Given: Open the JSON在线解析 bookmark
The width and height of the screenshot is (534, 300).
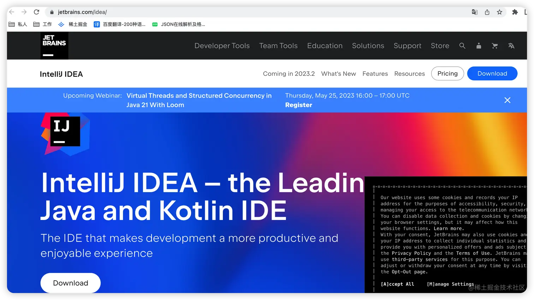Looking at the screenshot, I should (x=179, y=24).
